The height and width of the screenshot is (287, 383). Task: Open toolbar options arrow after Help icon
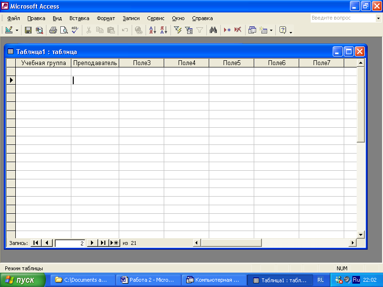point(291,32)
